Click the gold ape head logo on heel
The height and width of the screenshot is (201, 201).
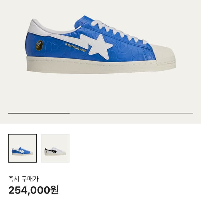[x=39, y=45]
